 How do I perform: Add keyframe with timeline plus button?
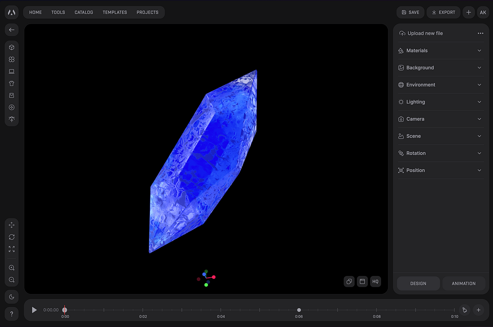click(x=478, y=310)
